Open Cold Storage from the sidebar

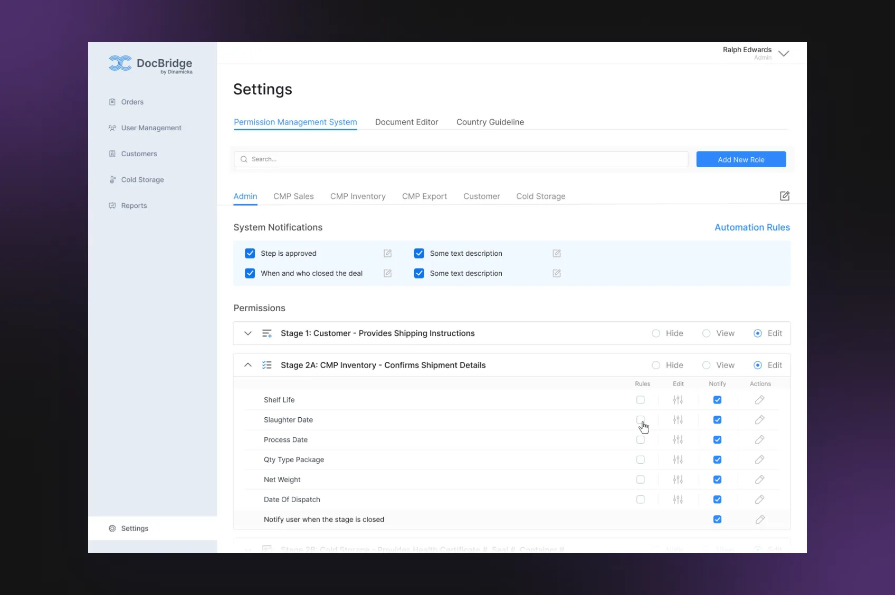(142, 180)
